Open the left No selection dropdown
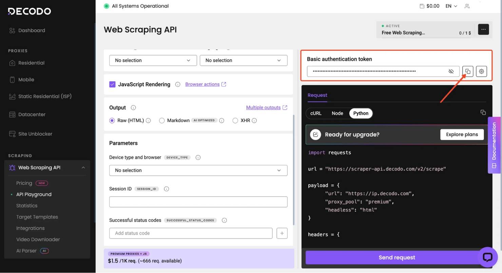Screen dimensions: 502x273 point(153,60)
